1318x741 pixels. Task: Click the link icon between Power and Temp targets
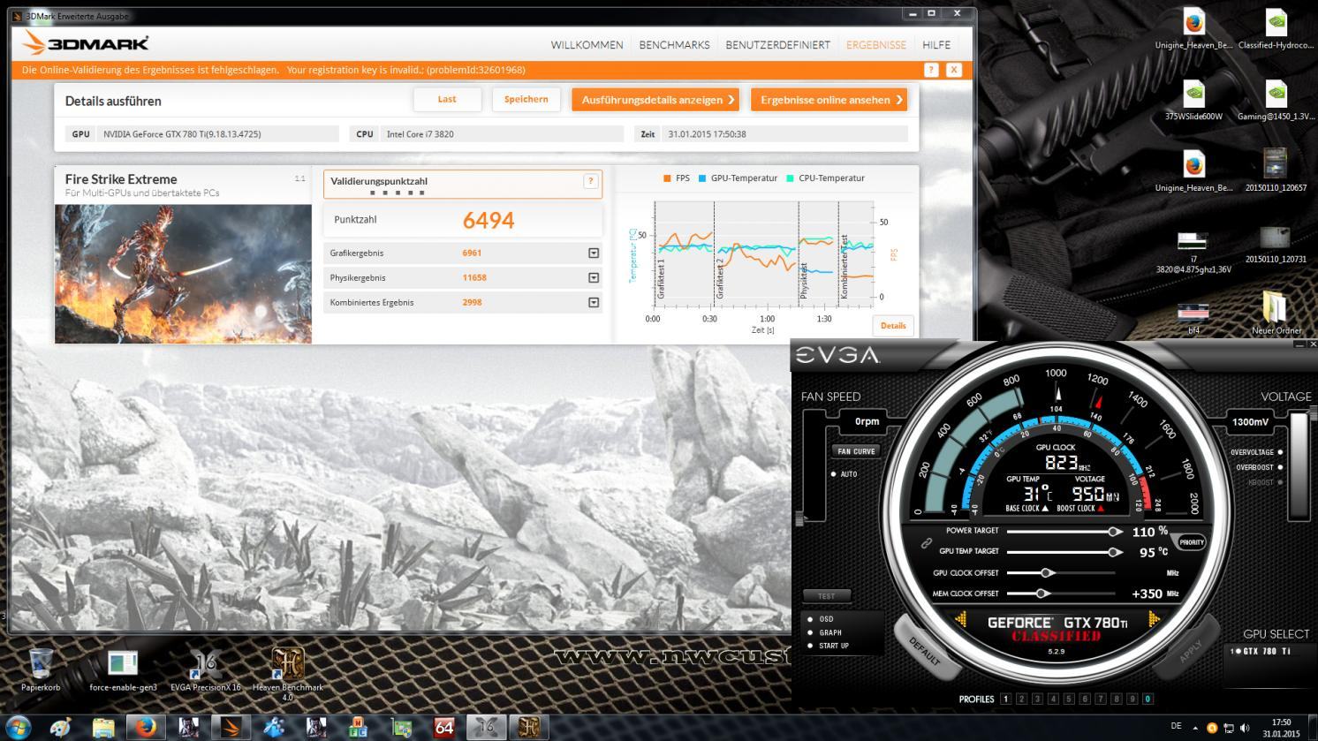tap(927, 542)
